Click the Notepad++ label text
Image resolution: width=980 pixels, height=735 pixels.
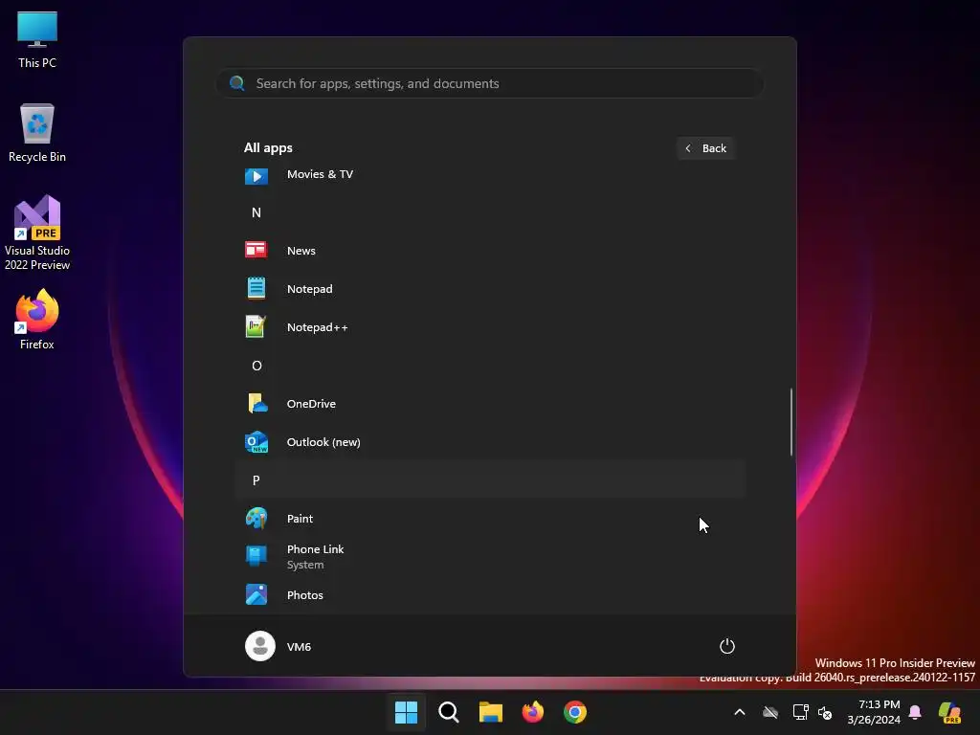coord(318,327)
